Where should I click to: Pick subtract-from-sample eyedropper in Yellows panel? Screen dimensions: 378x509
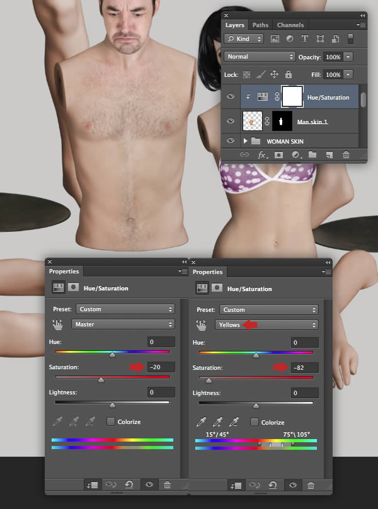coord(234,421)
